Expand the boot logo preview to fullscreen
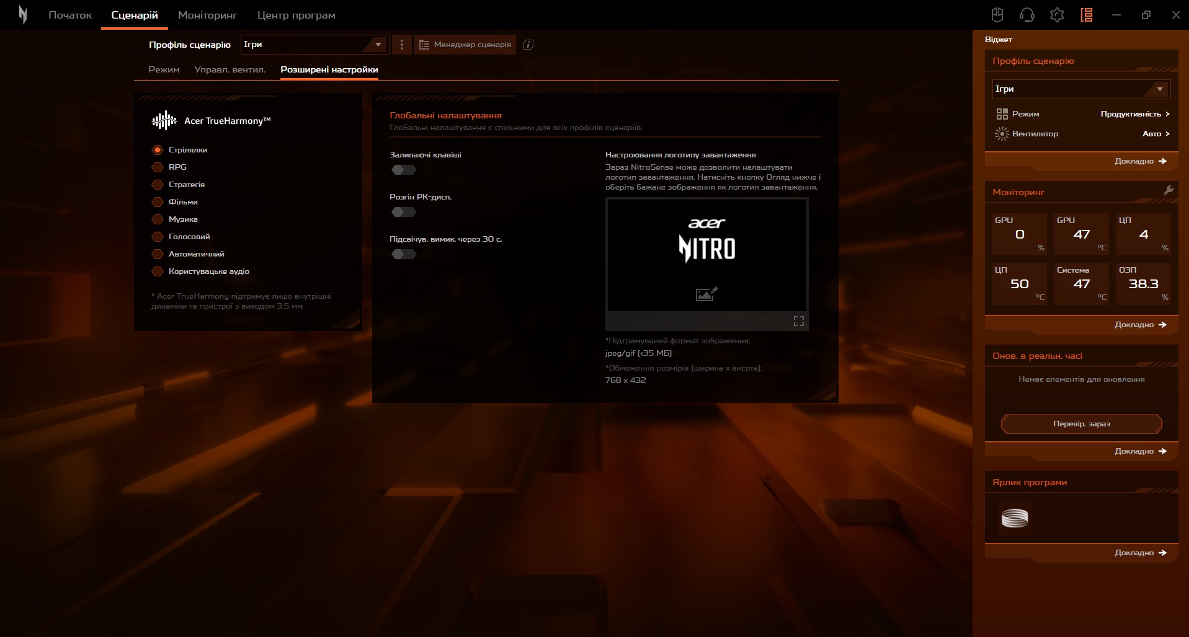1189x637 pixels. coord(798,321)
